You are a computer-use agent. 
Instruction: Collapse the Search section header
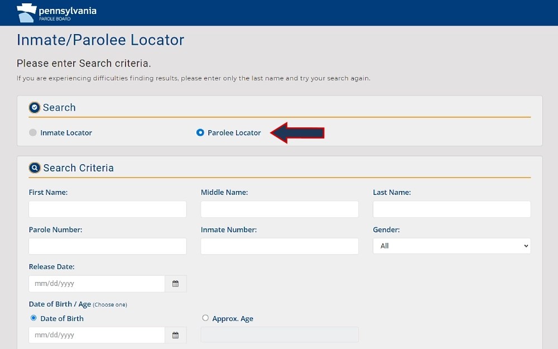(59, 107)
